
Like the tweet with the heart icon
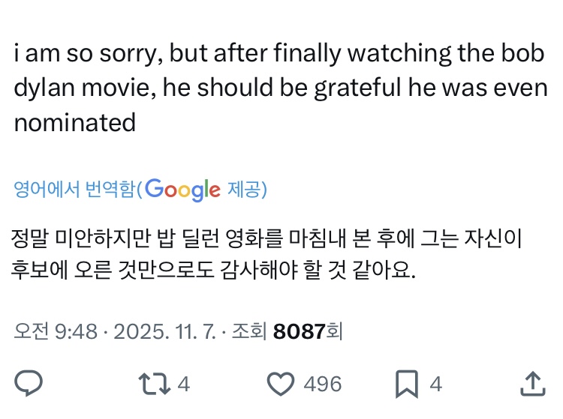pyautogui.click(x=281, y=385)
